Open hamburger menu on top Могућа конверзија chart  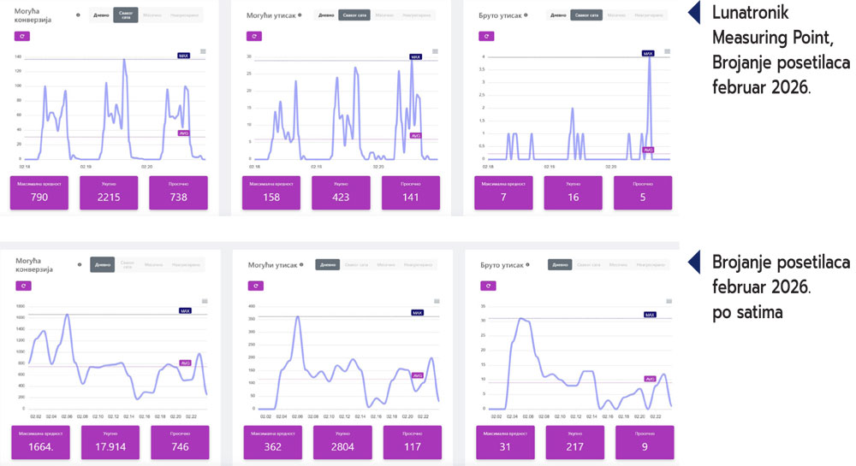[x=204, y=51]
